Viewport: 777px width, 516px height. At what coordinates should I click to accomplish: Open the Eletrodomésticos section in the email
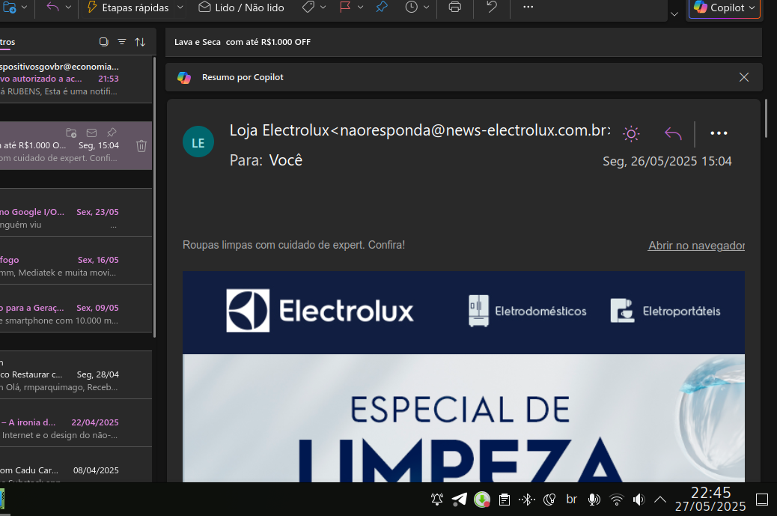[x=528, y=311]
